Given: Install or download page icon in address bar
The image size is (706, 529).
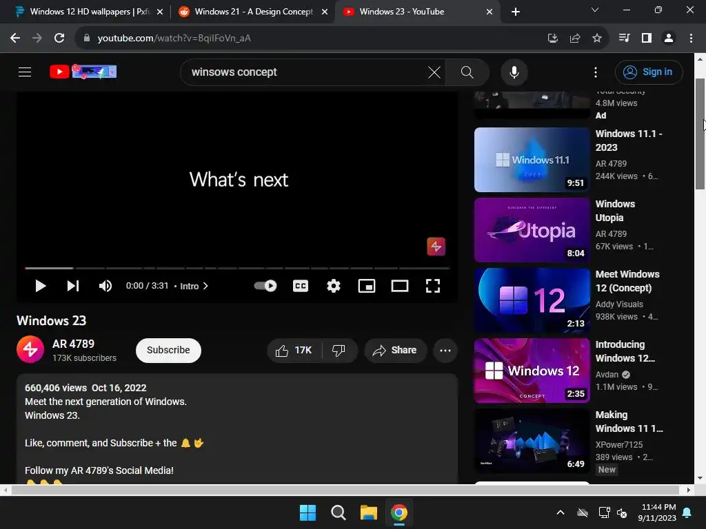Looking at the screenshot, I should tap(552, 39).
